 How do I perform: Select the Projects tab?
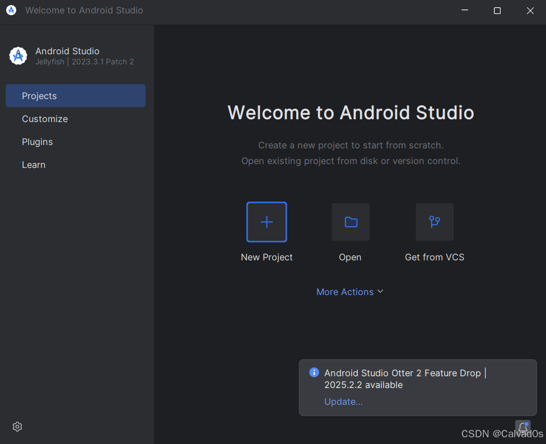point(76,96)
